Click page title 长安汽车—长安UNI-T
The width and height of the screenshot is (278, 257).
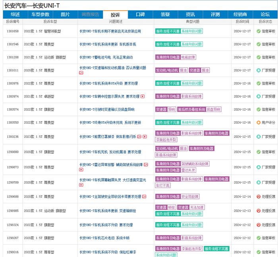32,6
